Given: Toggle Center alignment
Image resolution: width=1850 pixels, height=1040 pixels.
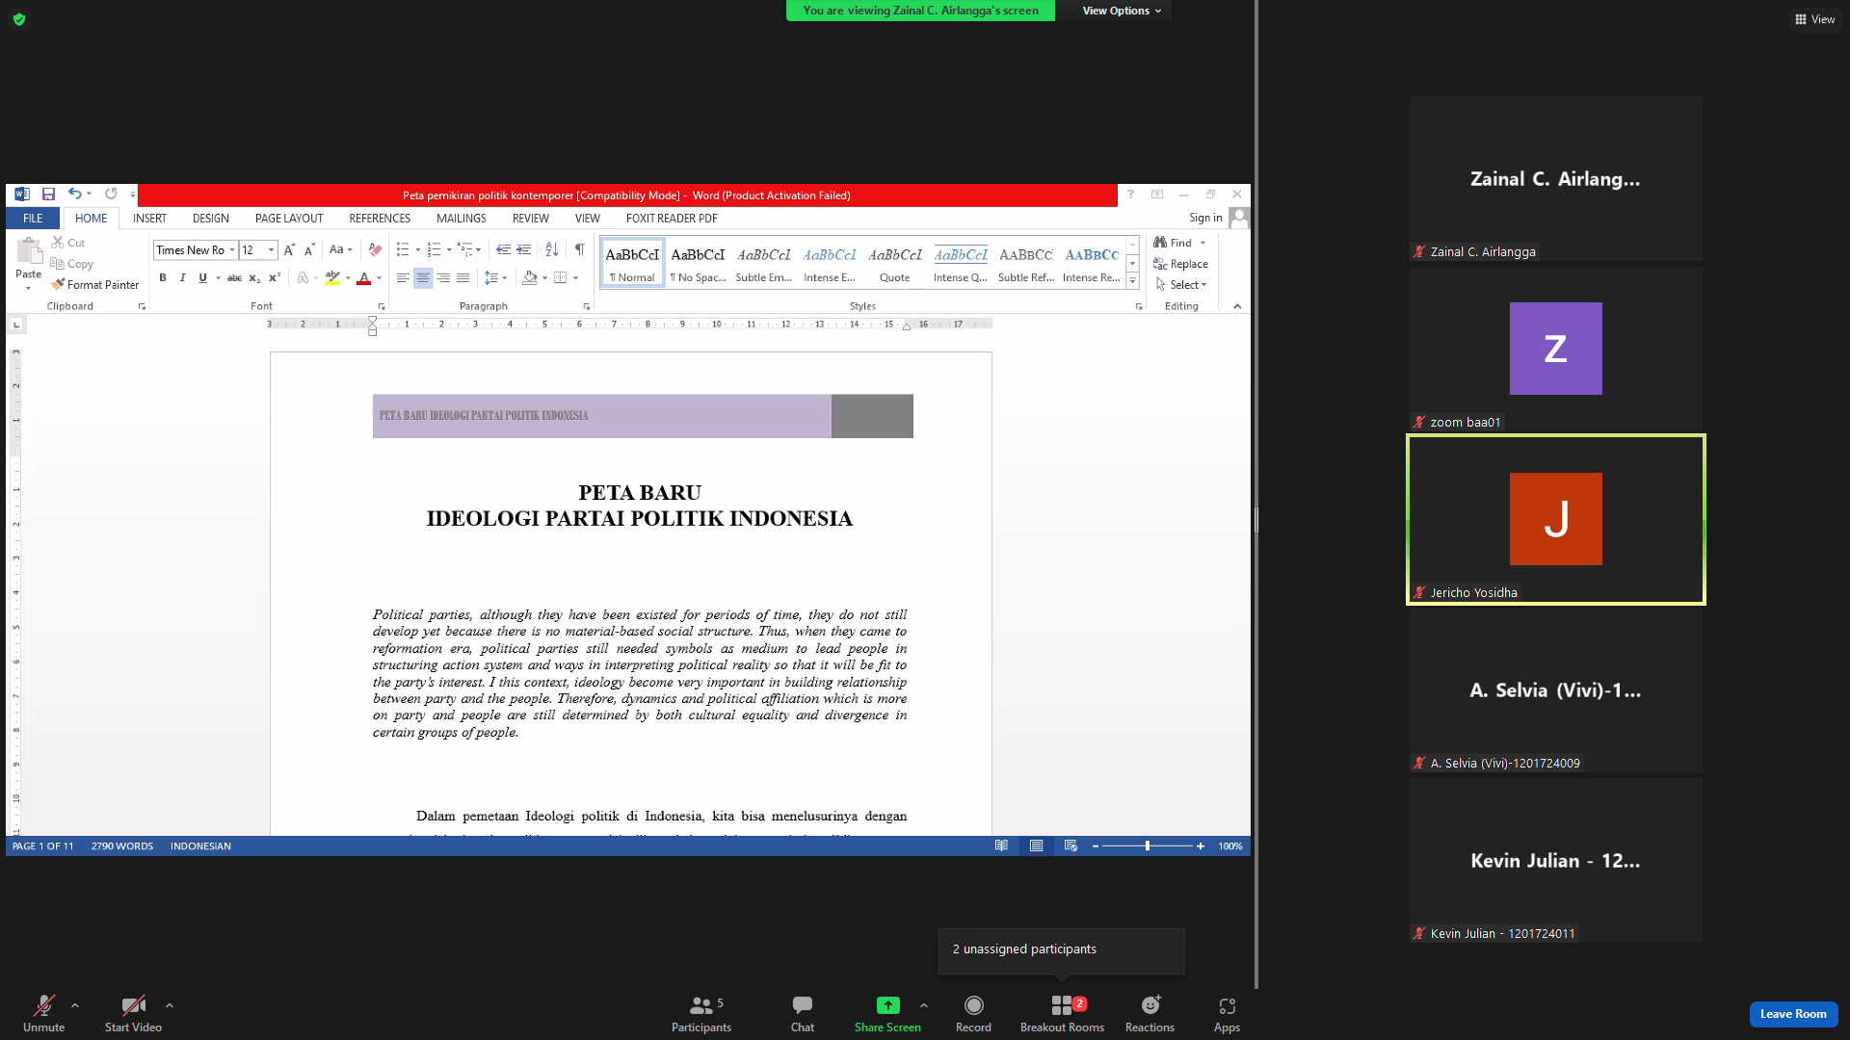Looking at the screenshot, I should 423,278.
